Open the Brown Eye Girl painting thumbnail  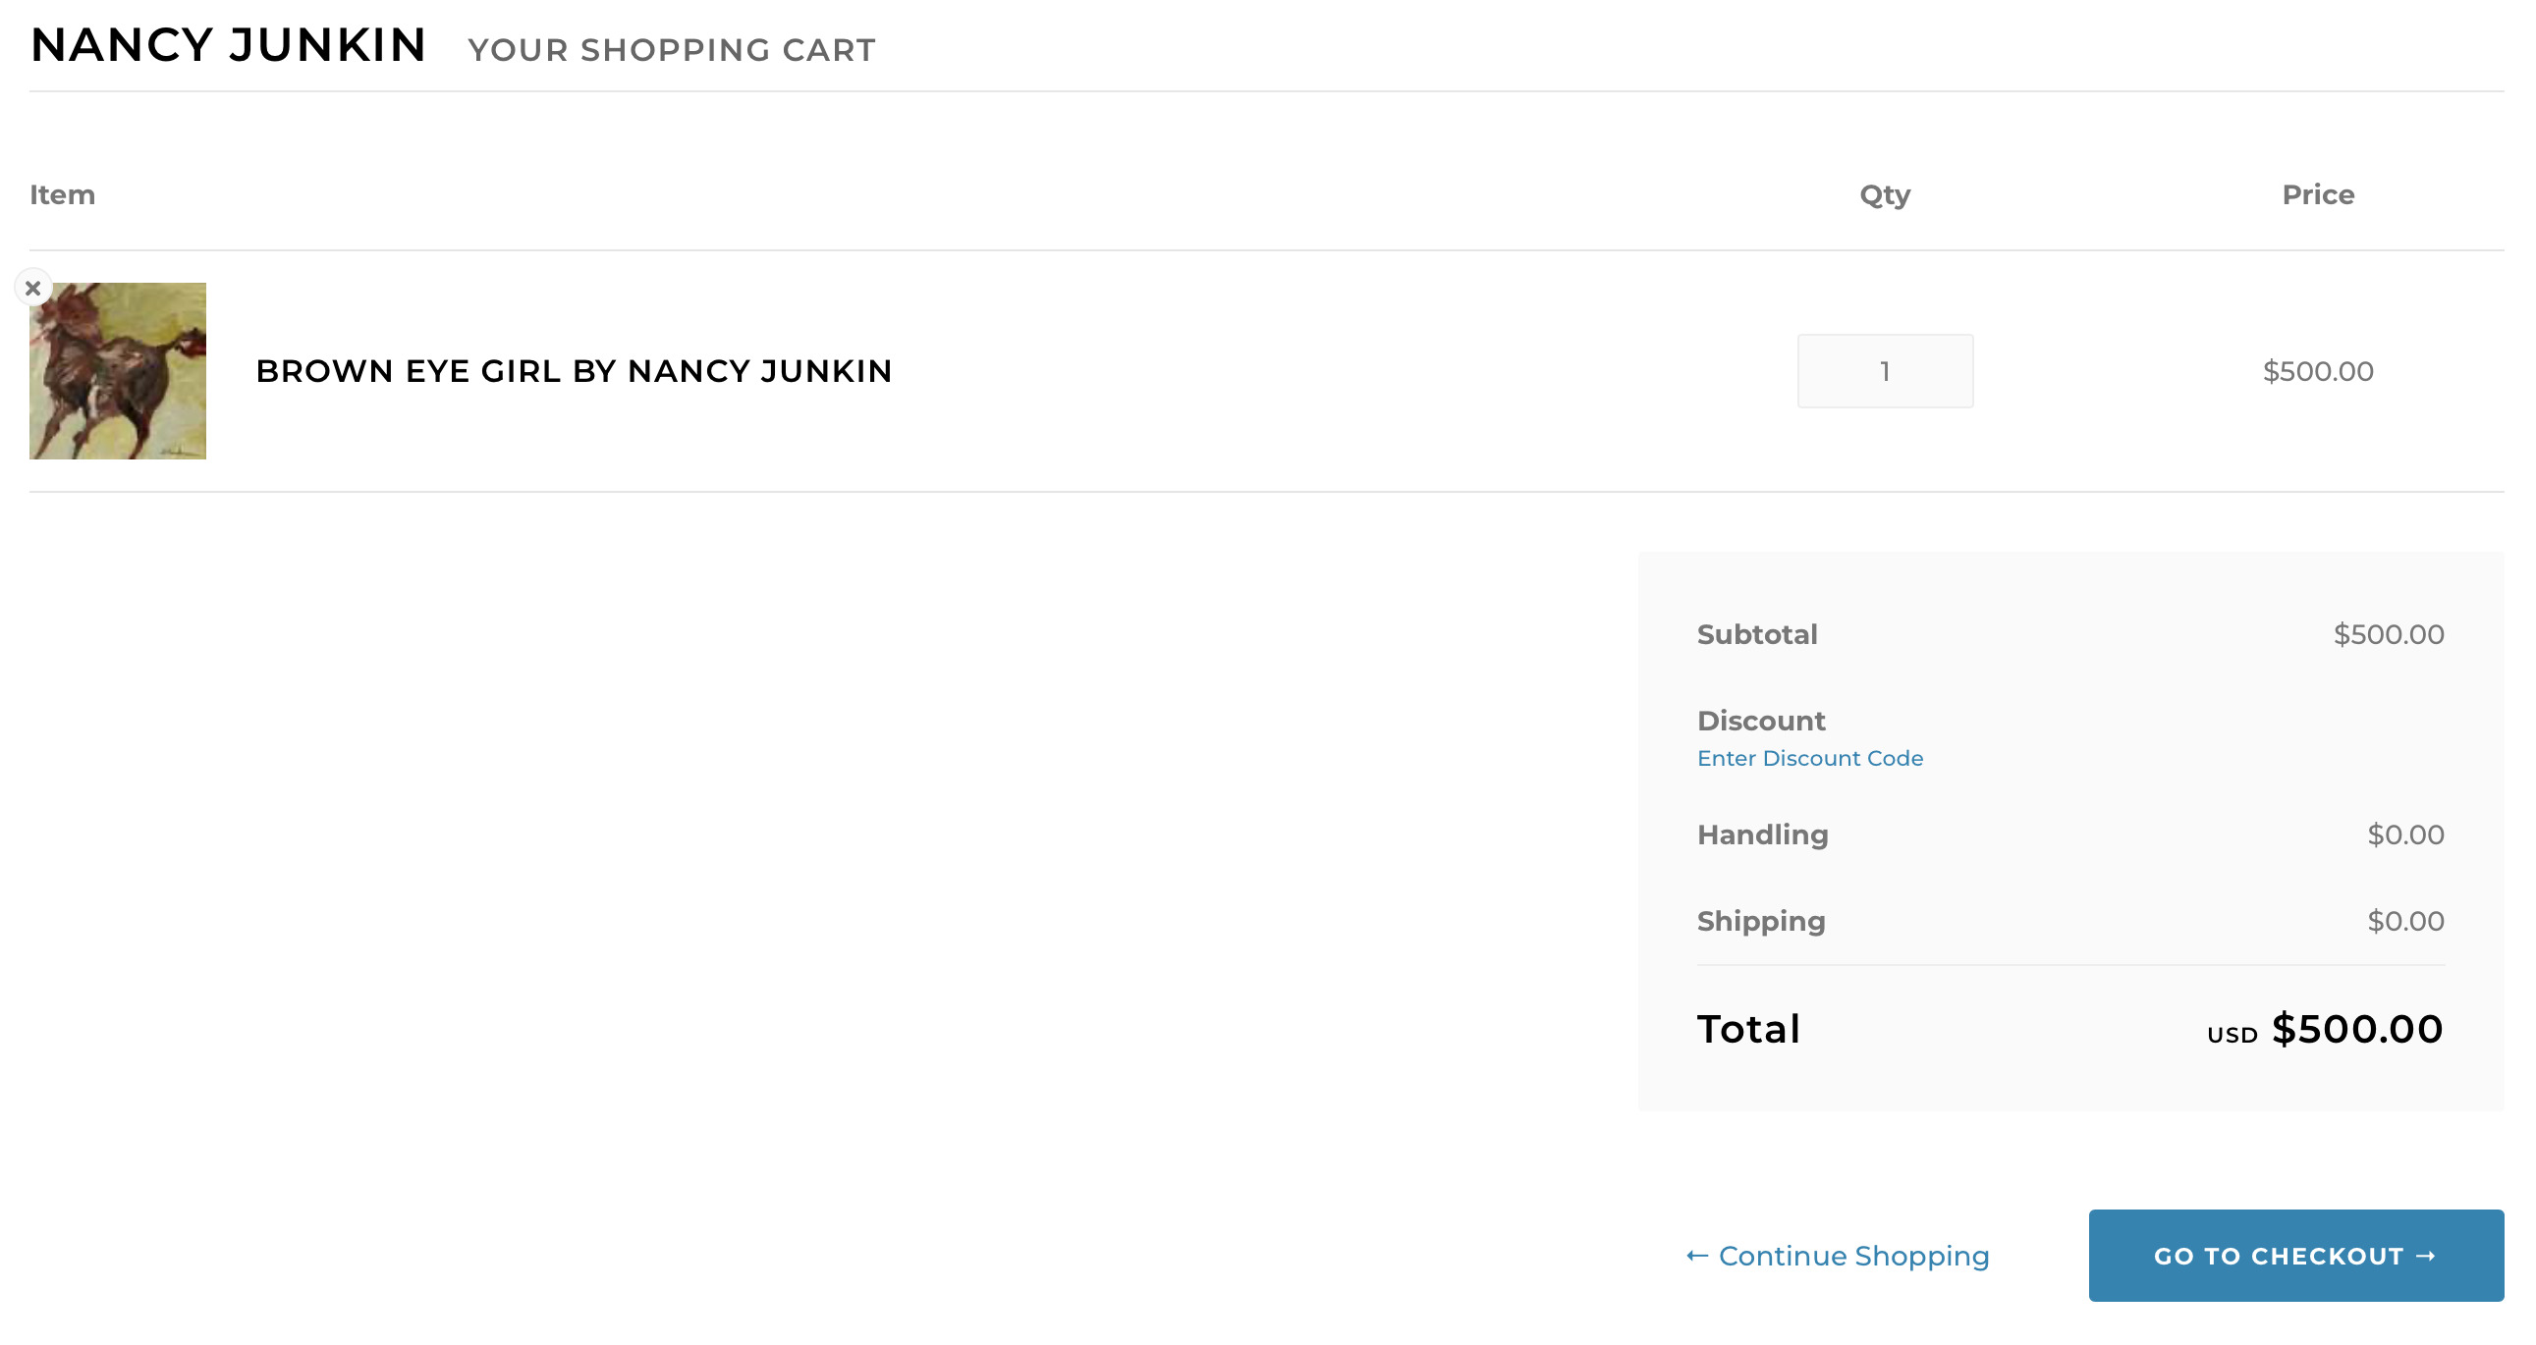point(116,369)
